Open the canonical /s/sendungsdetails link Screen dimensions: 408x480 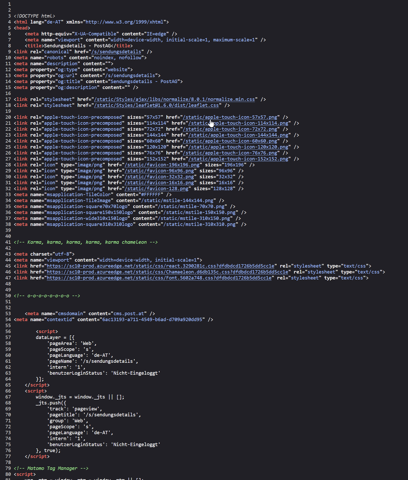116,52
